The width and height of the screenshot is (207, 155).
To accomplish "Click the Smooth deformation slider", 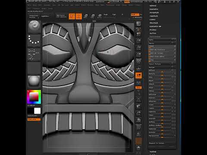I will point(162,119).
